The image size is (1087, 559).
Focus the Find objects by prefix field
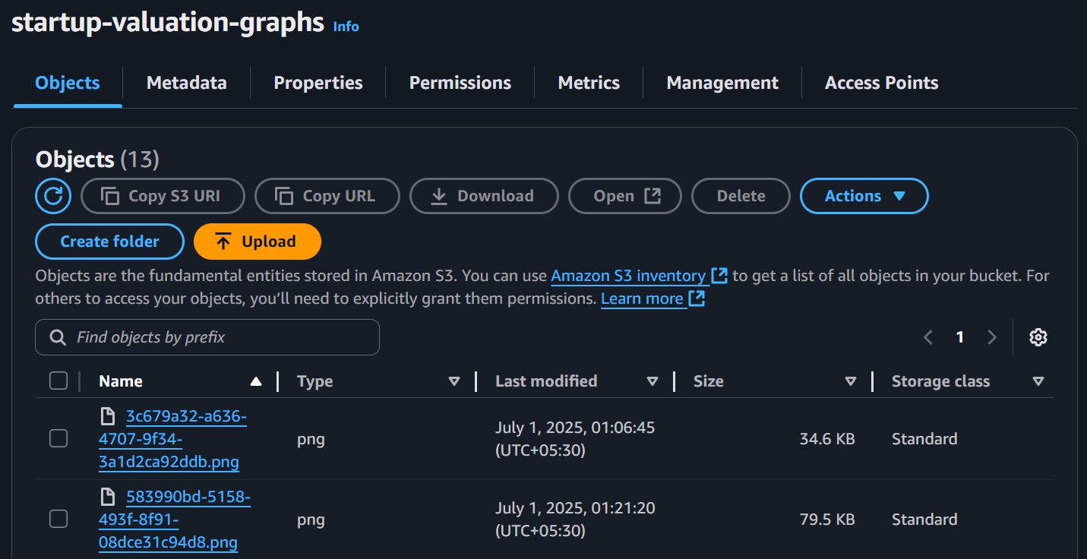tap(207, 337)
